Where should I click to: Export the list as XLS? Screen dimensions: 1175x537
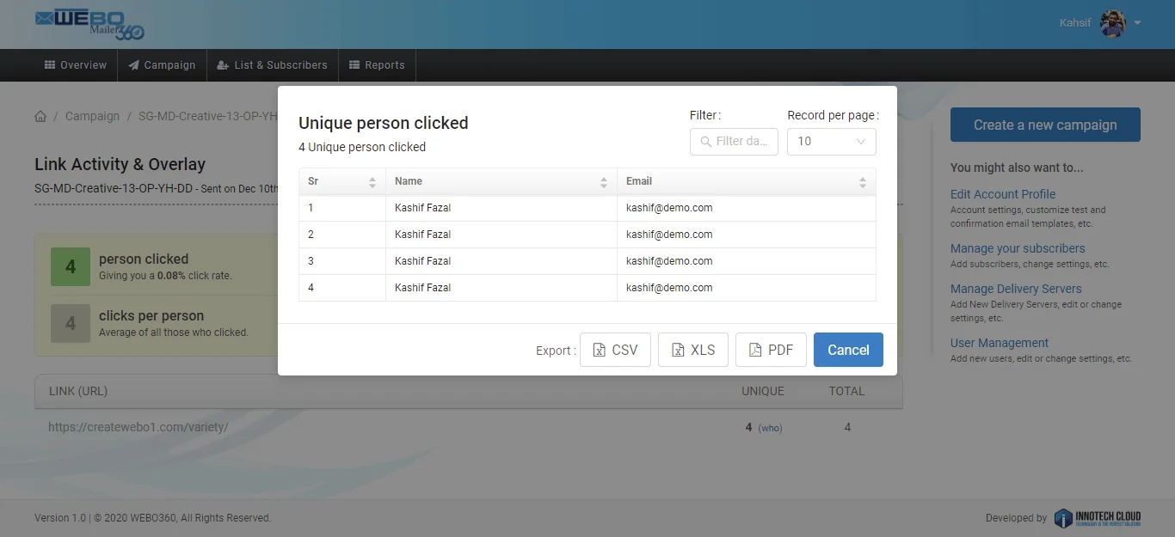click(x=693, y=350)
